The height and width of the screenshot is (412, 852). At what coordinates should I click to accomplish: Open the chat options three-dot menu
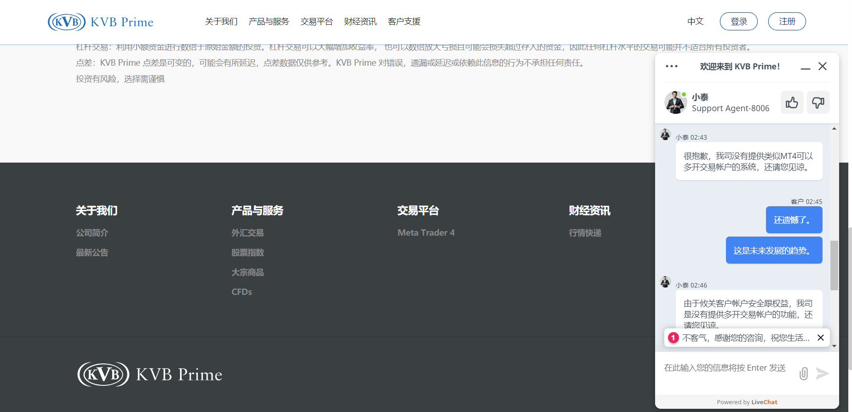[x=672, y=66]
